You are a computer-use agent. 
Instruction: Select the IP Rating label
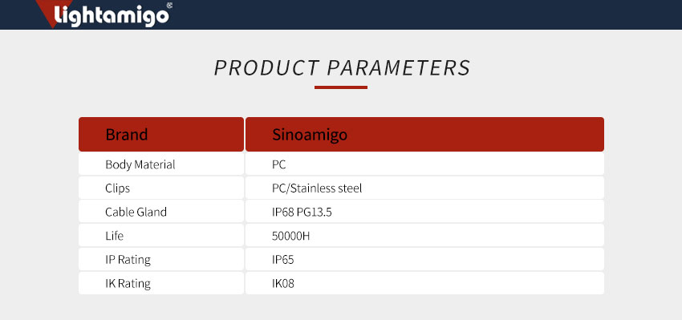point(128,260)
